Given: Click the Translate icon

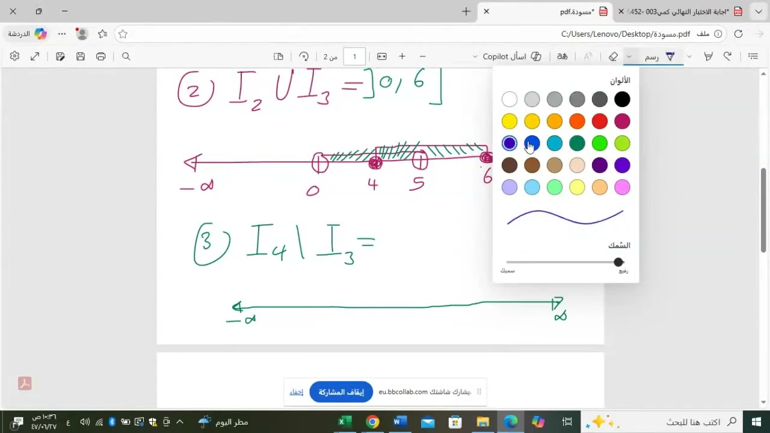Looking at the screenshot, I should (x=562, y=57).
